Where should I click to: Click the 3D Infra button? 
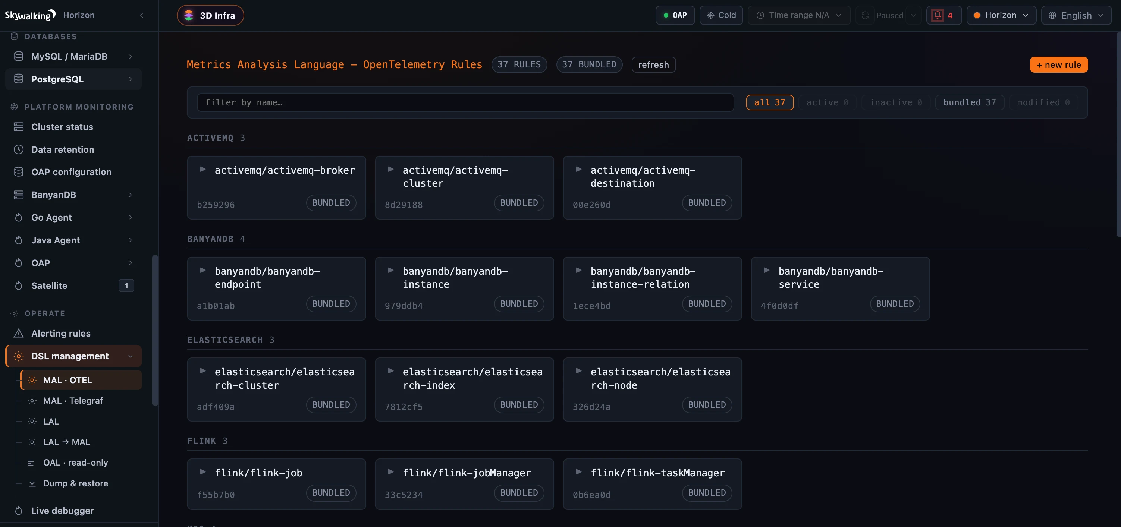point(210,15)
